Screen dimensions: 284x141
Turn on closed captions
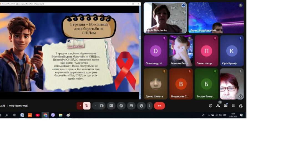coord(131,106)
